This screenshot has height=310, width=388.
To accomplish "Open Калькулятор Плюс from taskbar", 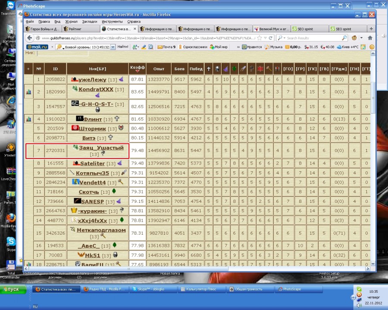I will [x=201, y=289].
